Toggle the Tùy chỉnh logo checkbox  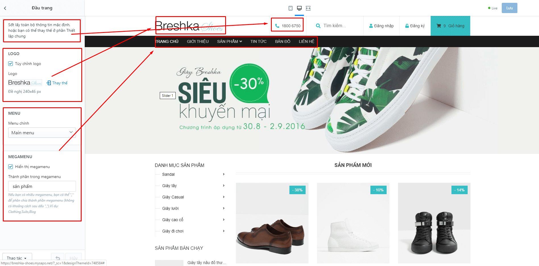(11, 64)
